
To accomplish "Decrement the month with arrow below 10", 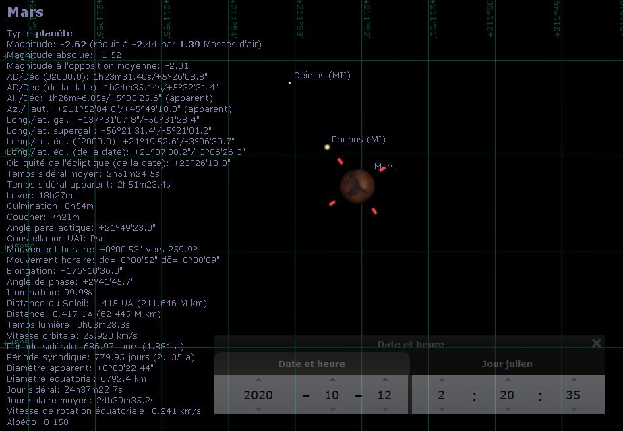I will click(x=332, y=409).
